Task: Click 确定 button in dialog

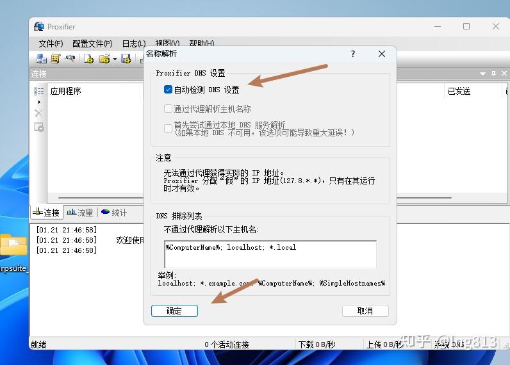Action: click(x=174, y=311)
